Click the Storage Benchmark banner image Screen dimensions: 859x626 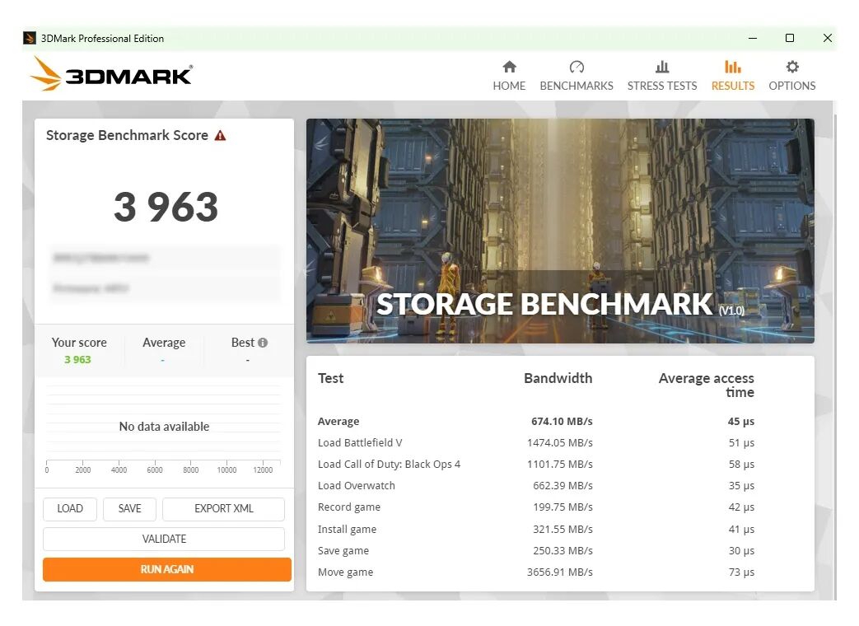(x=560, y=231)
